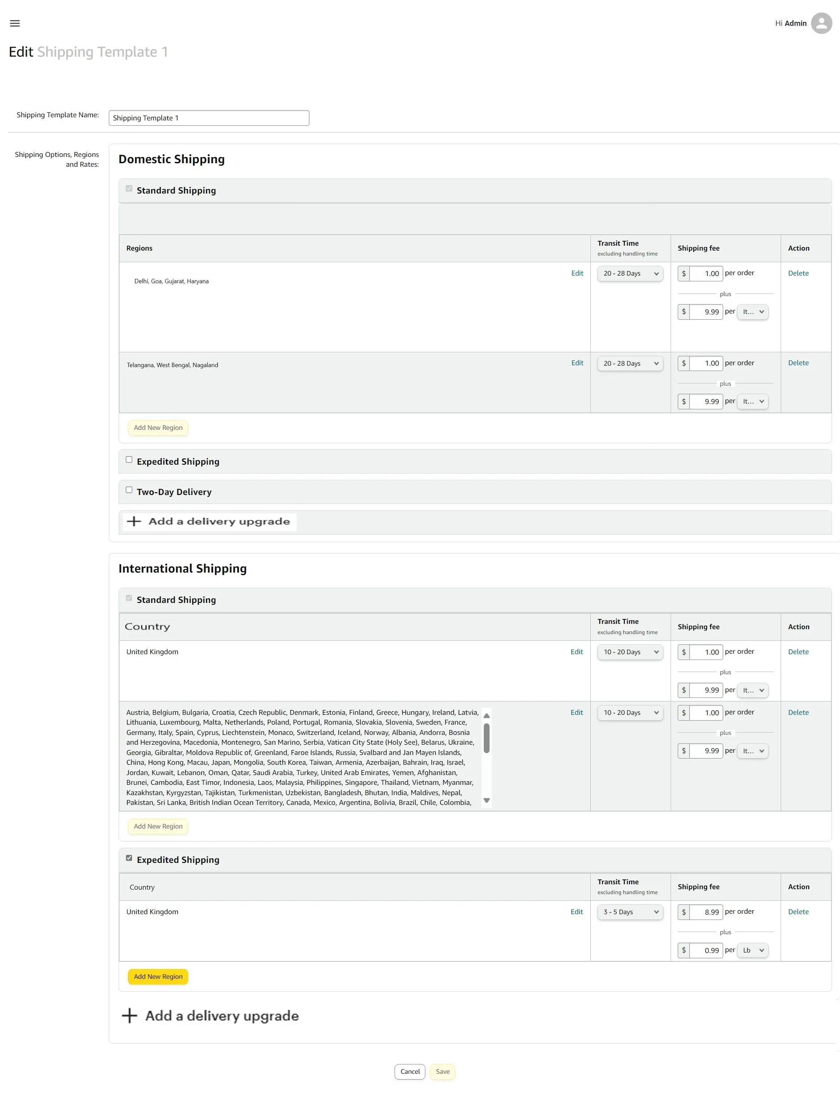Open the Lb unit dropdown for expedited fee
This screenshot has width=840, height=1093.
[x=753, y=950]
